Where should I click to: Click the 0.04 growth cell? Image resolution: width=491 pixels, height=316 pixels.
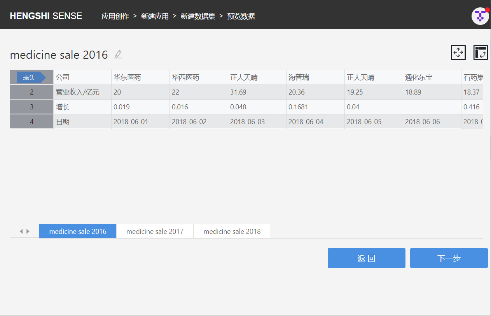coord(374,107)
